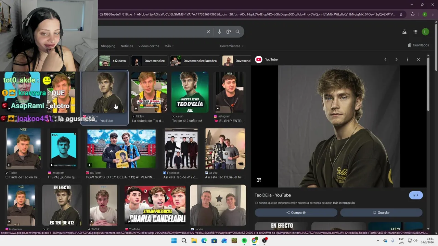Click the browser address bar URL
The image size is (438, 246).
tap(246, 14)
